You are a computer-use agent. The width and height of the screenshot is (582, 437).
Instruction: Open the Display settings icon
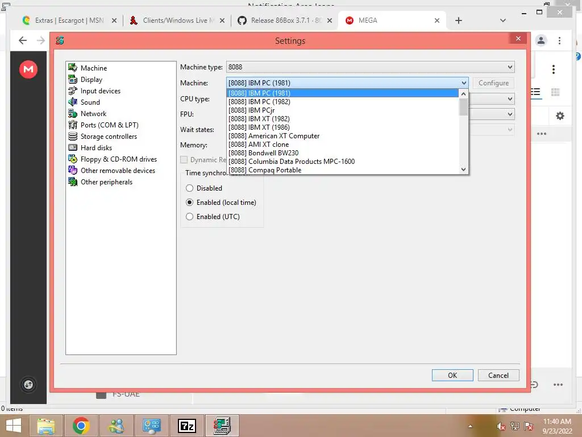point(73,79)
